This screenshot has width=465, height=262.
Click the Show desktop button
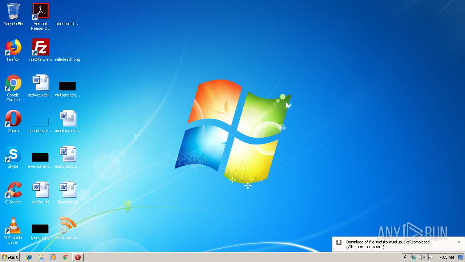click(461, 257)
